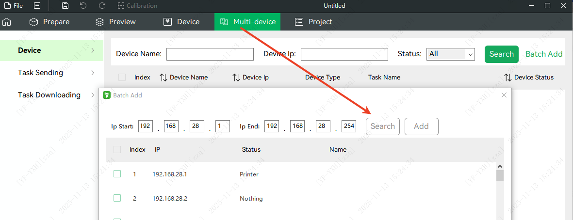Viewport: 573px width, 220px height.
Task: Click the Home icon in navigation bar
Action: point(7,22)
